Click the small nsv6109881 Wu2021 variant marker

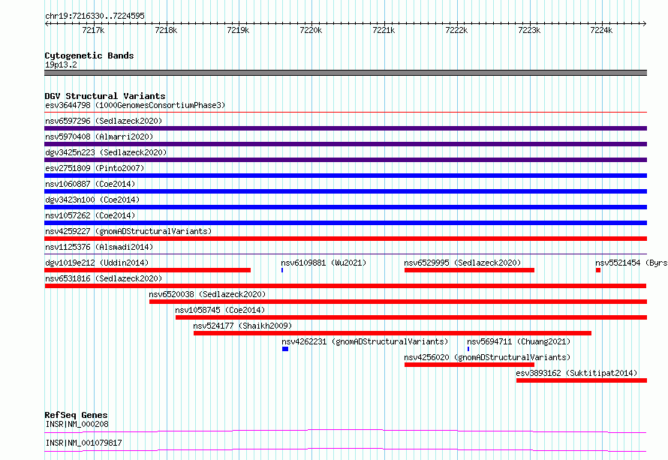pos(282,270)
